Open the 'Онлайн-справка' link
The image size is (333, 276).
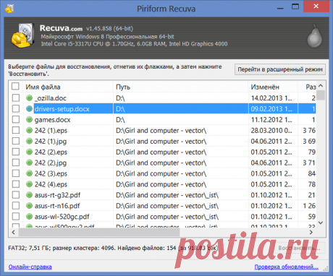click(x=30, y=267)
